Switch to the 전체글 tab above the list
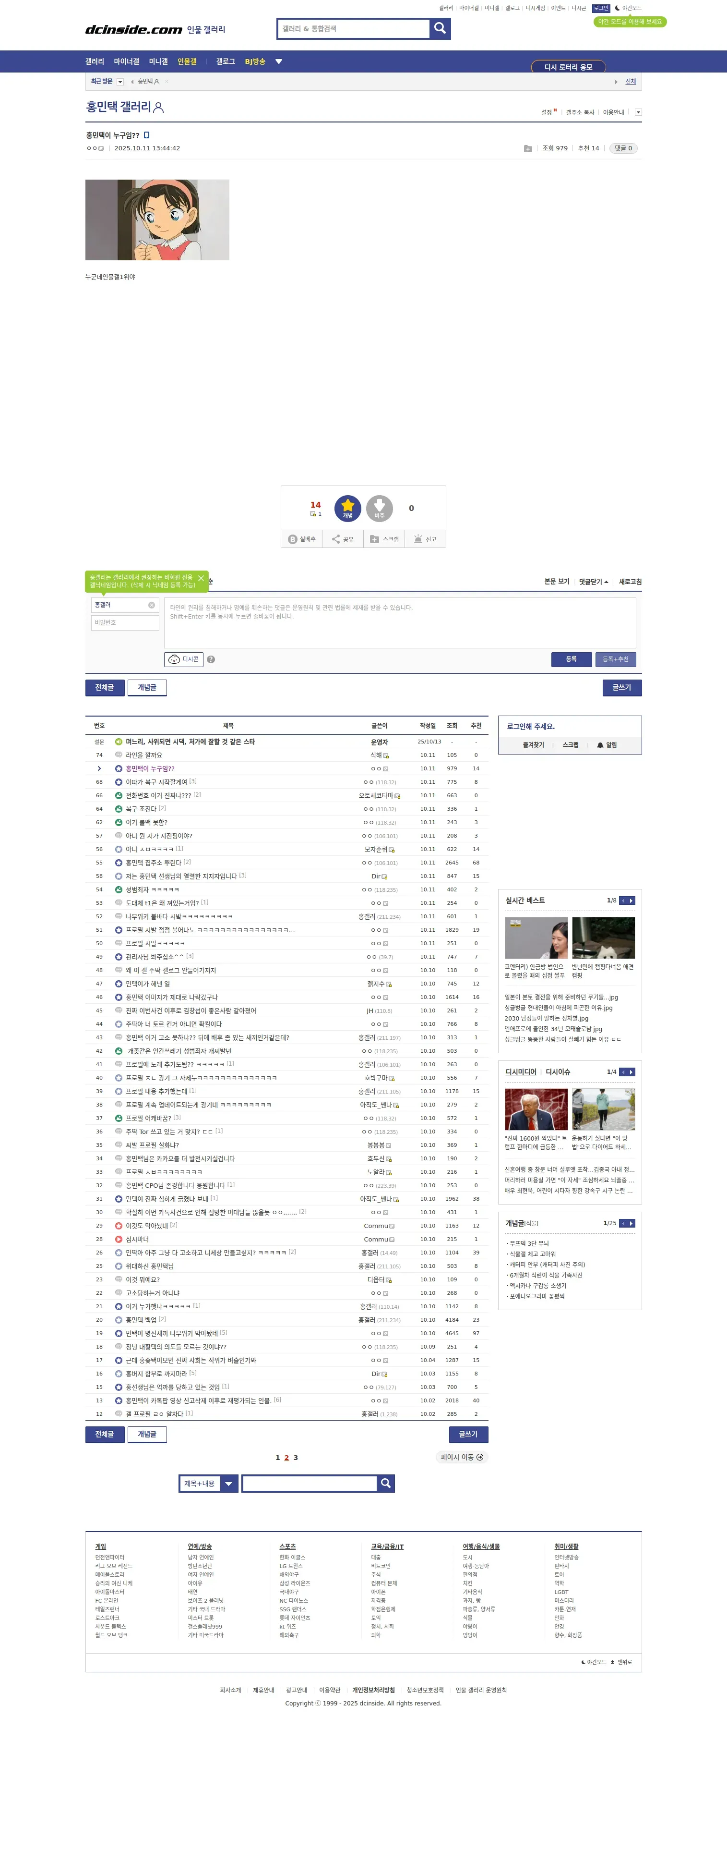 [105, 687]
